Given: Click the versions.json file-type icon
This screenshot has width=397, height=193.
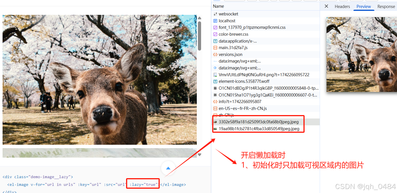Looking at the screenshot, I should tap(215, 55).
